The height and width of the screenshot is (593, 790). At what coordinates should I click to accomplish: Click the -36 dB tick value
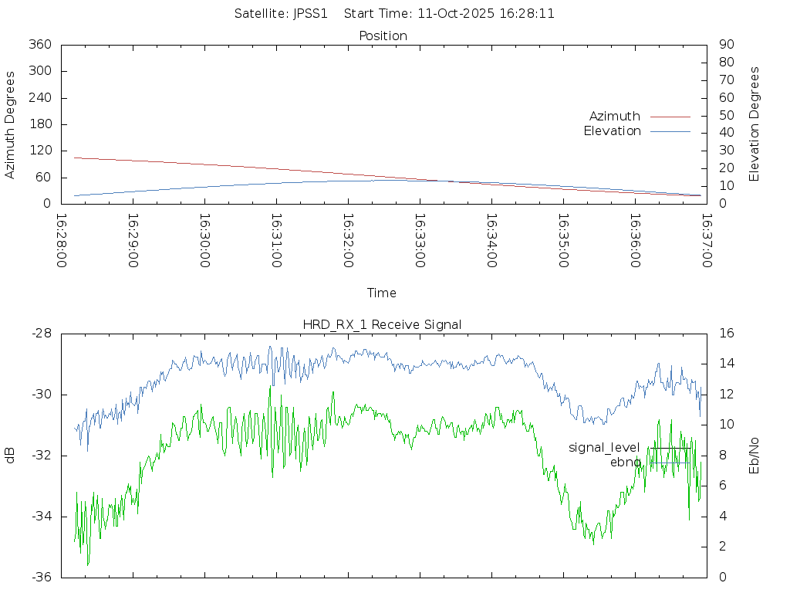click(40, 577)
